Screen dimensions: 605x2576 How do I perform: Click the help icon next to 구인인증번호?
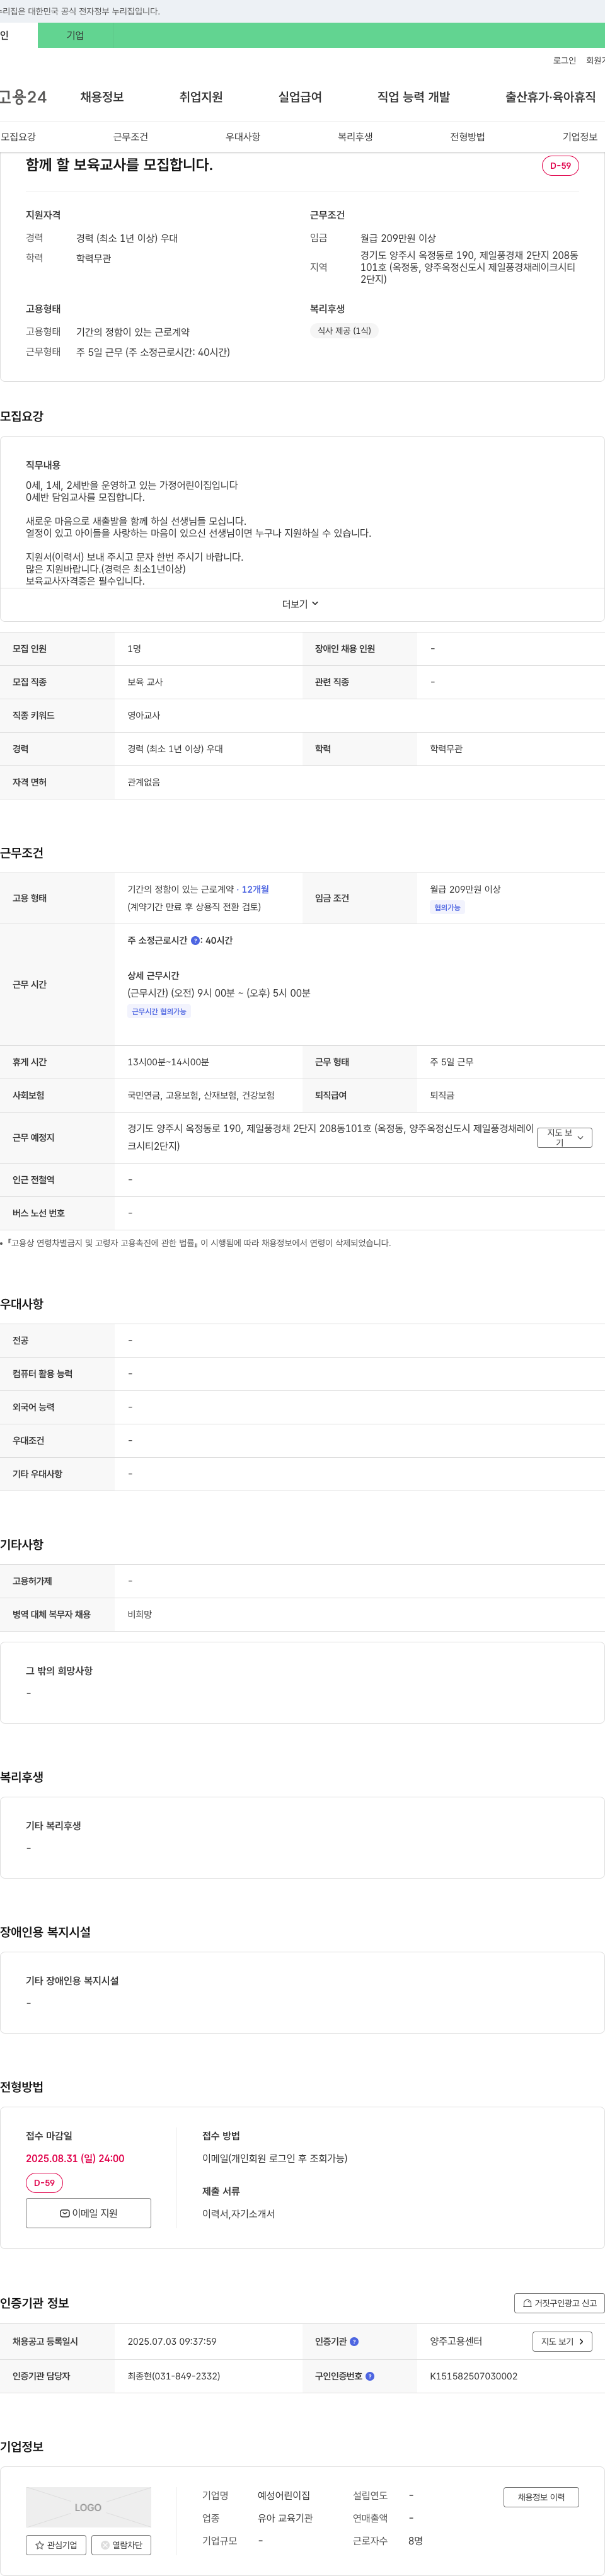coord(370,2376)
